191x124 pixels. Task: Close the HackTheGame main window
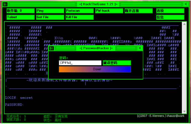click(186, 4)
